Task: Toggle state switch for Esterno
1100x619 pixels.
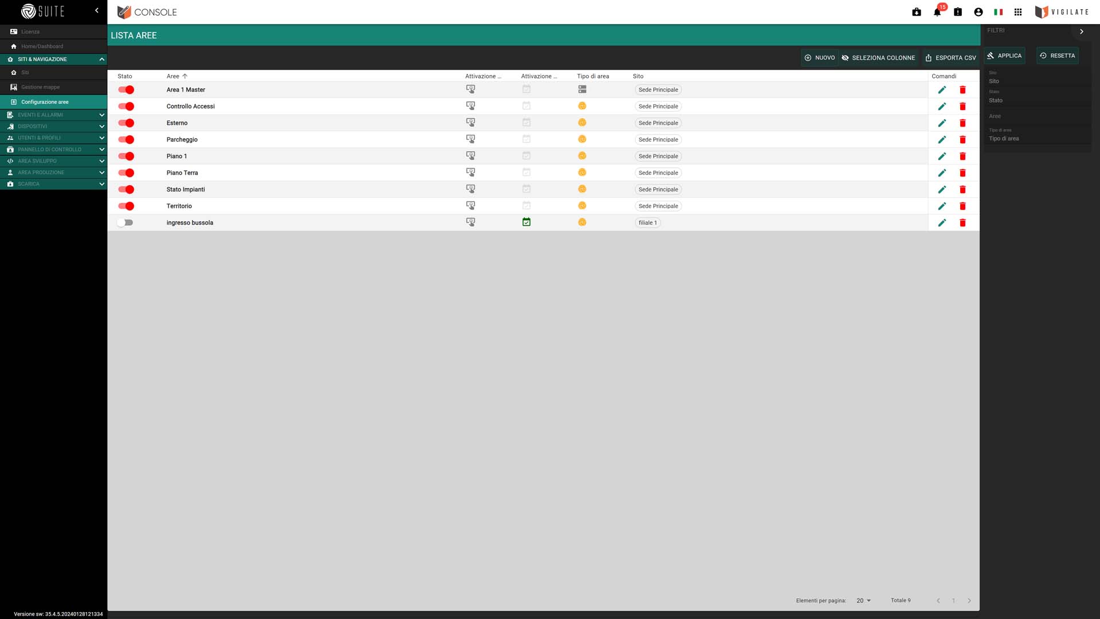Action: (126, 123)
